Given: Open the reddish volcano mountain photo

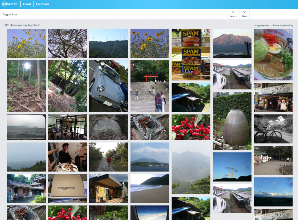Looking at the screenshot, I should coord(232,43).
